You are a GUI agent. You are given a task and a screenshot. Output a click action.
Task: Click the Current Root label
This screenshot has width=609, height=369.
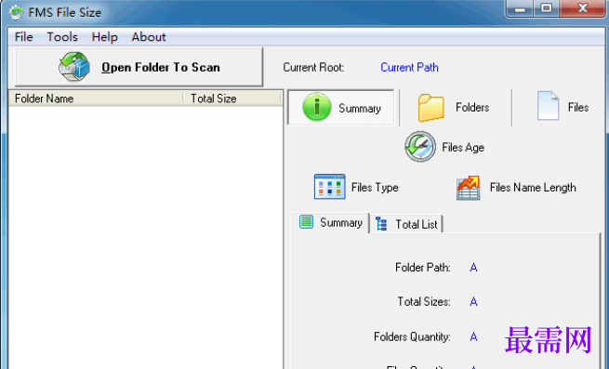click(313, 68)
